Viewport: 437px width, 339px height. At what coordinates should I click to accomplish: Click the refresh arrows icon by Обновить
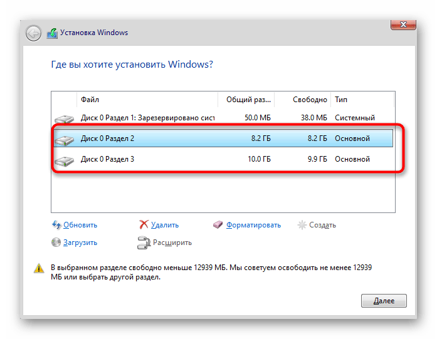tap(56, 225)
